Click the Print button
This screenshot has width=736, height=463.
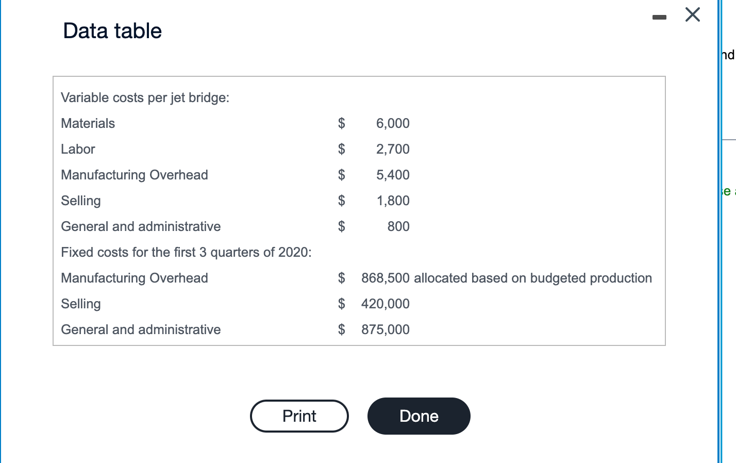click(x=299, y=416)
